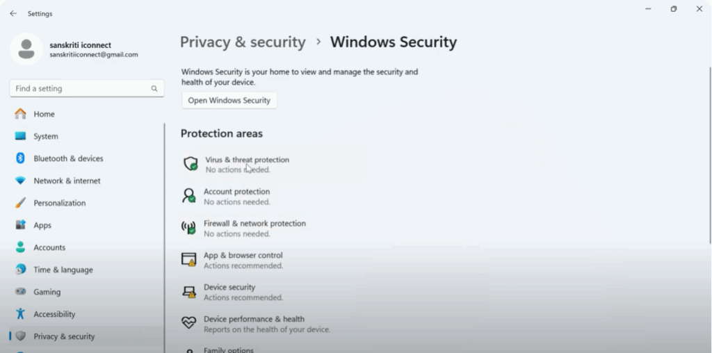Screen dimensions: 712x353
Task: Click the Device performance & health heart icon
Action: click(x=188, y=323)
